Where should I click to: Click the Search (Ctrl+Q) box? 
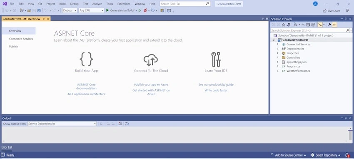tap(185, 4)
